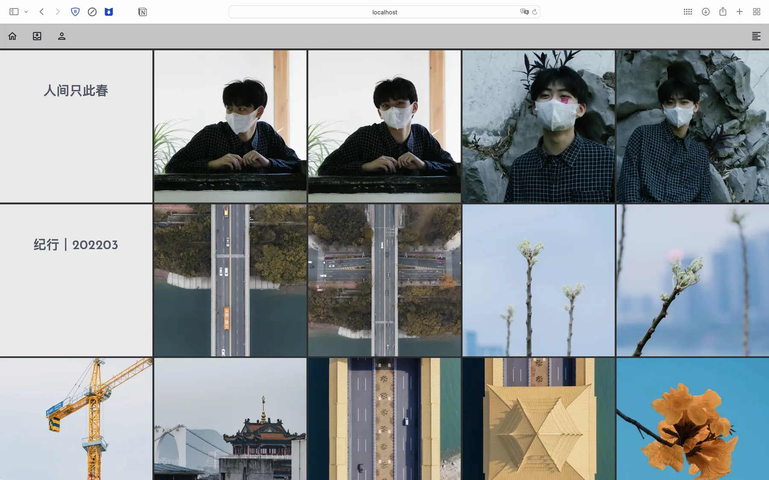Open the orange flower photo

tap(693, 419)
